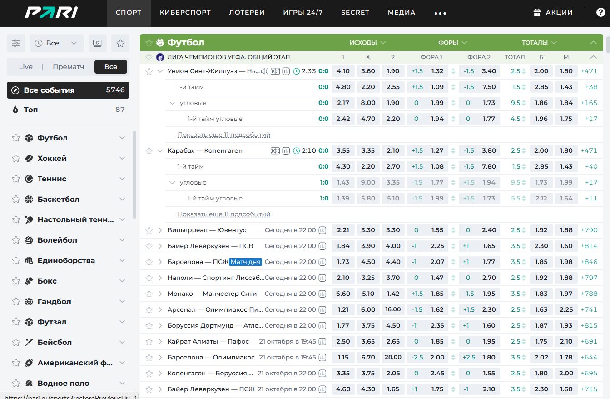The width and height of the screenshot is (610, 399).
Task: Select the Прематч filter tab
Action: click(68, 67)
